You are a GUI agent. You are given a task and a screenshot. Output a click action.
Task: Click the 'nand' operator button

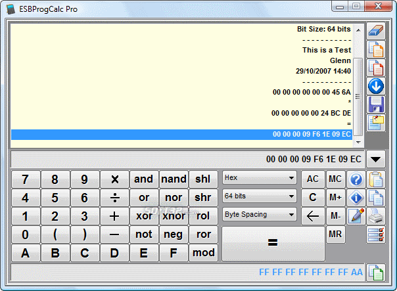pos(174,179)
